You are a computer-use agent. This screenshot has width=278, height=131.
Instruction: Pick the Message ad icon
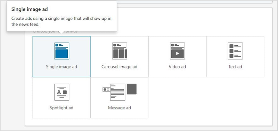click(120, 92)
